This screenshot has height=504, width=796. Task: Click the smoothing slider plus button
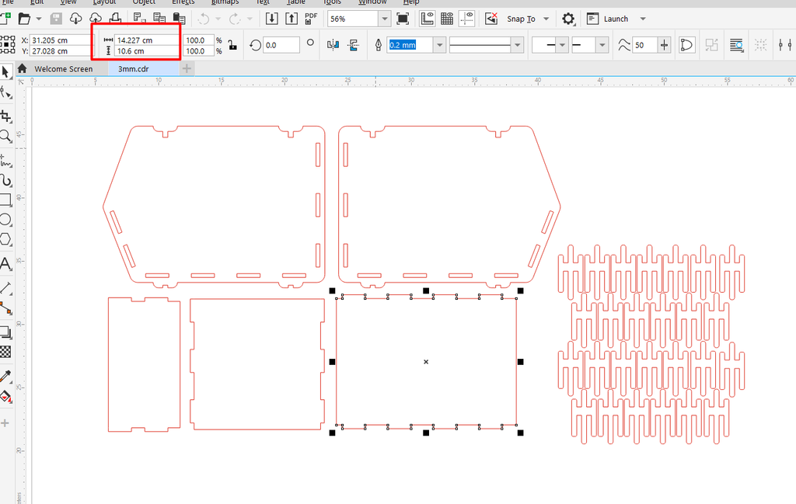[664, 45]
